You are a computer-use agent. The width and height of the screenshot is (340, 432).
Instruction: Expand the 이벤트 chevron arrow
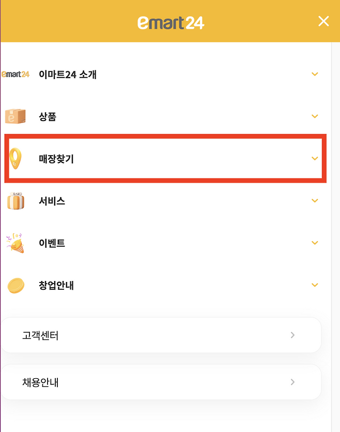click(x=315, y=243)
